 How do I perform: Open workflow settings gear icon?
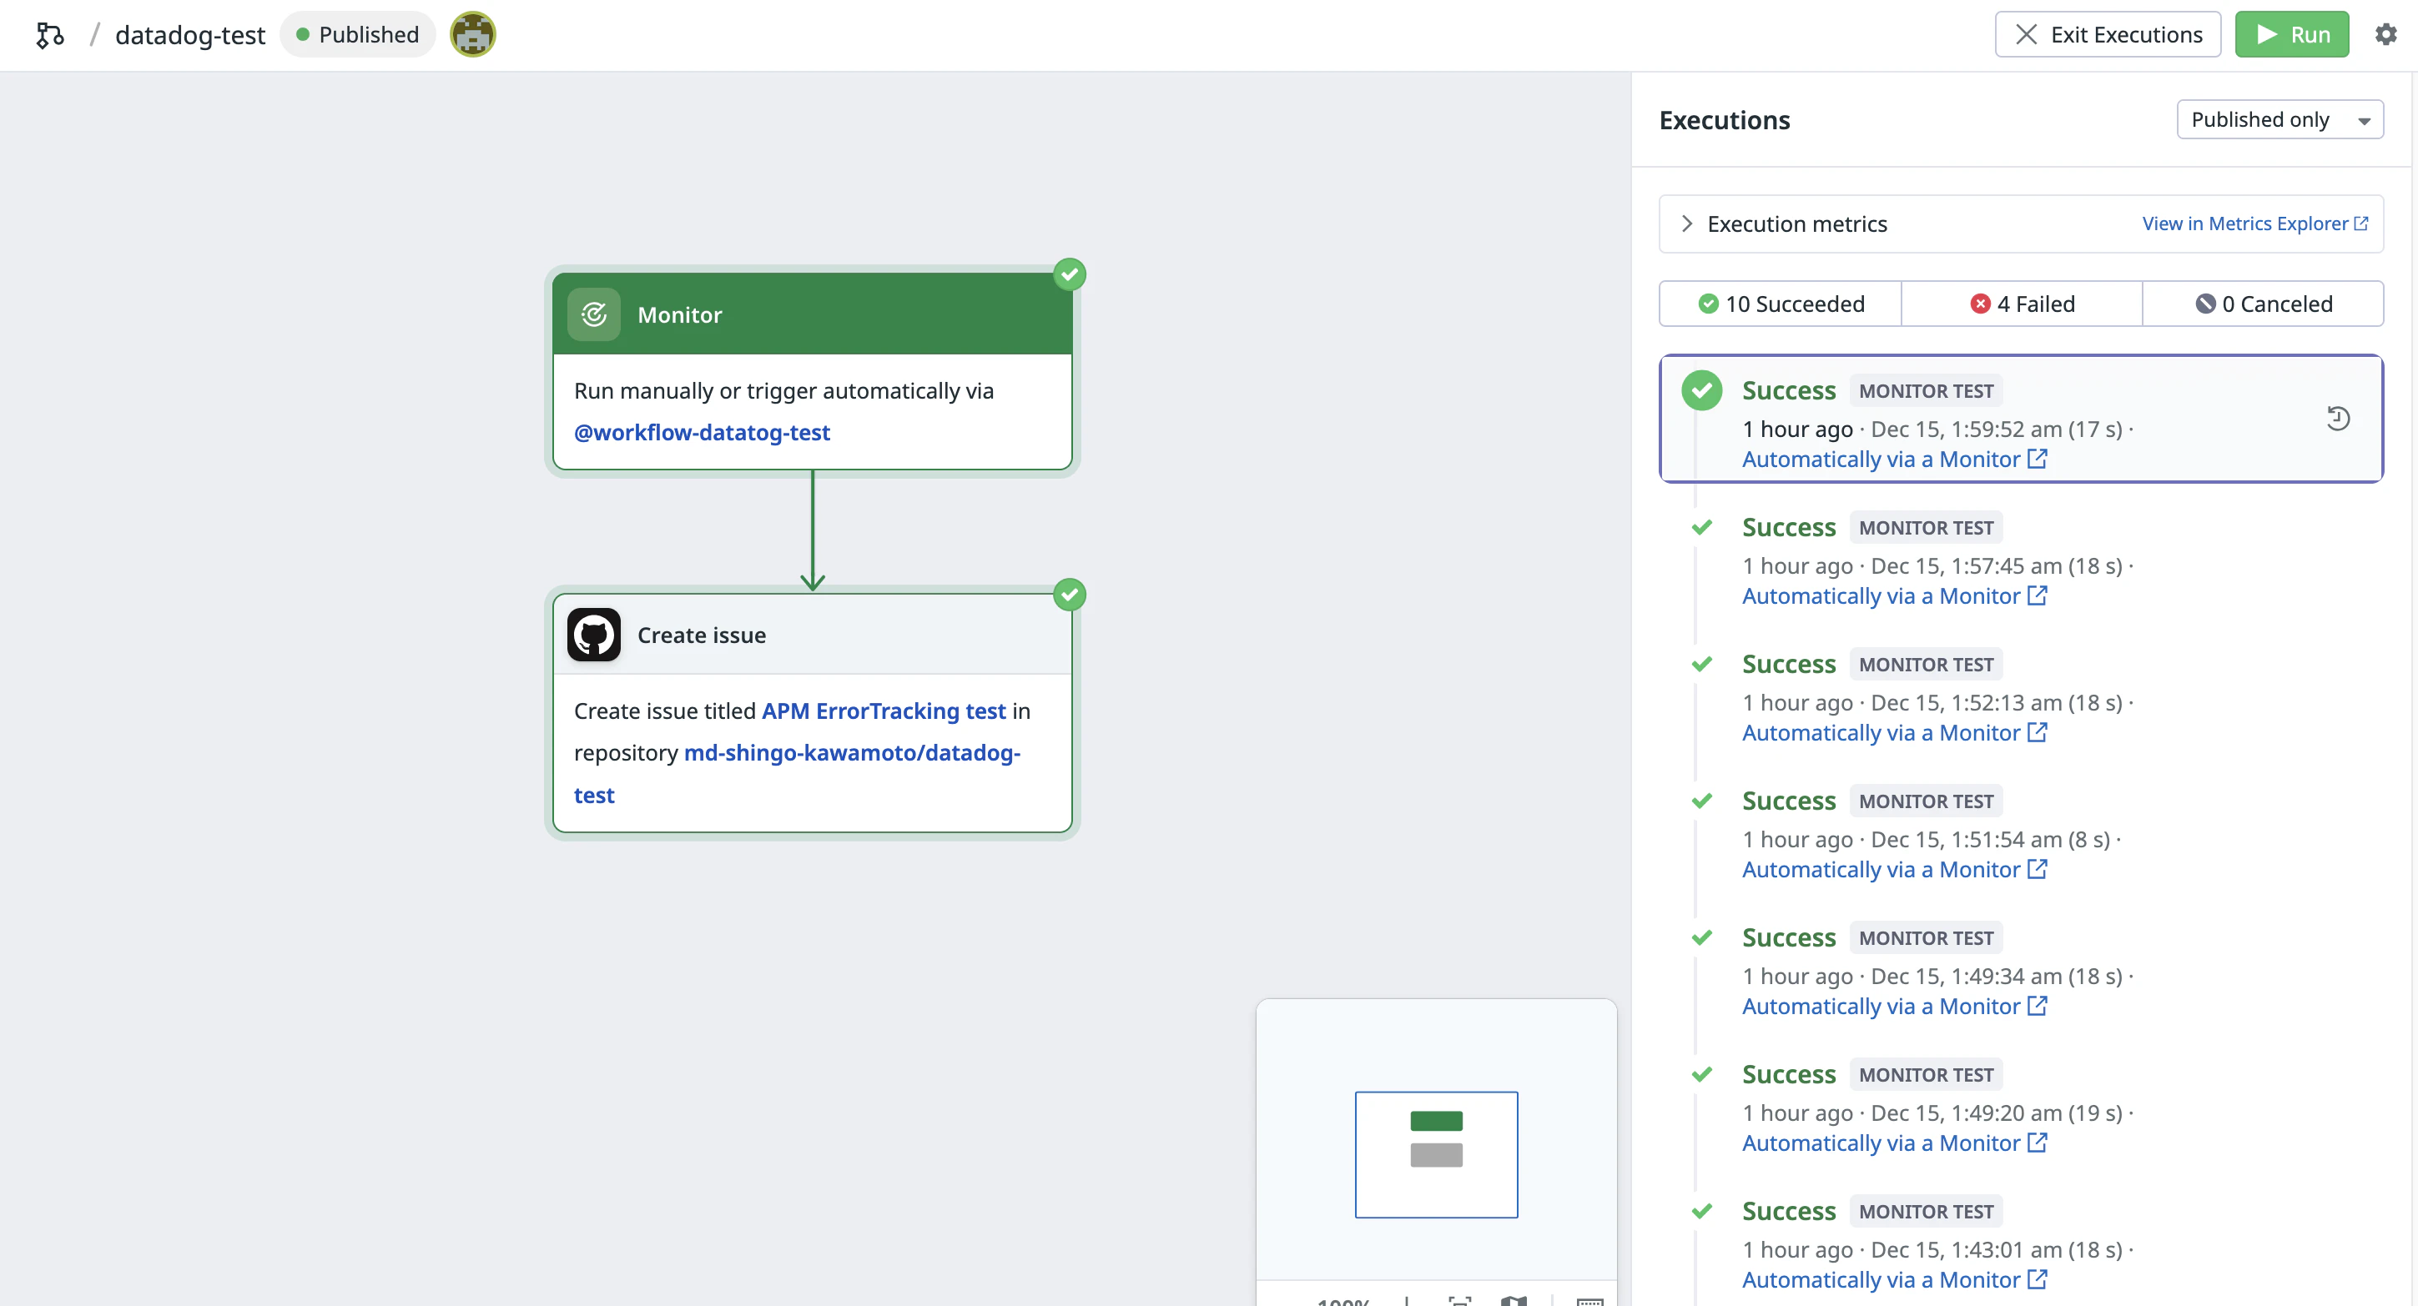(x=2385, y=35)
